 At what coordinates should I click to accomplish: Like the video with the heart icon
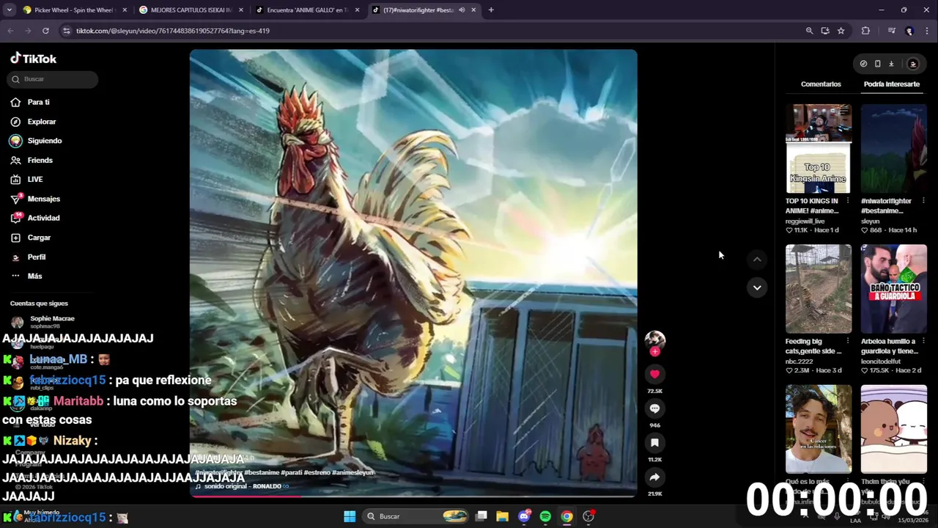(655, 374)
